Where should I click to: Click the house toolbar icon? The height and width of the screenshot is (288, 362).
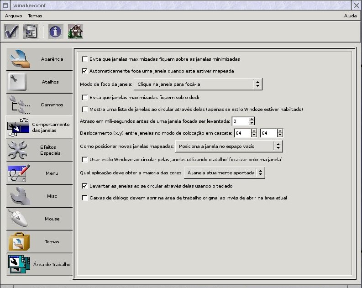(75, 31)
